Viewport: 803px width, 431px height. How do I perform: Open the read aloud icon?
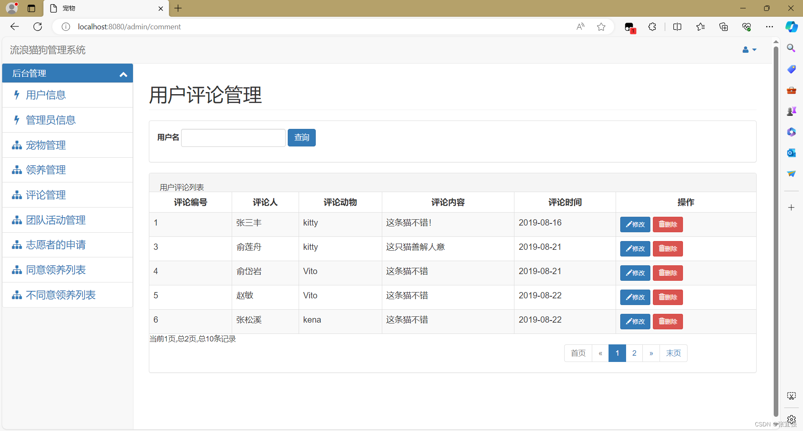click(581, 27)
